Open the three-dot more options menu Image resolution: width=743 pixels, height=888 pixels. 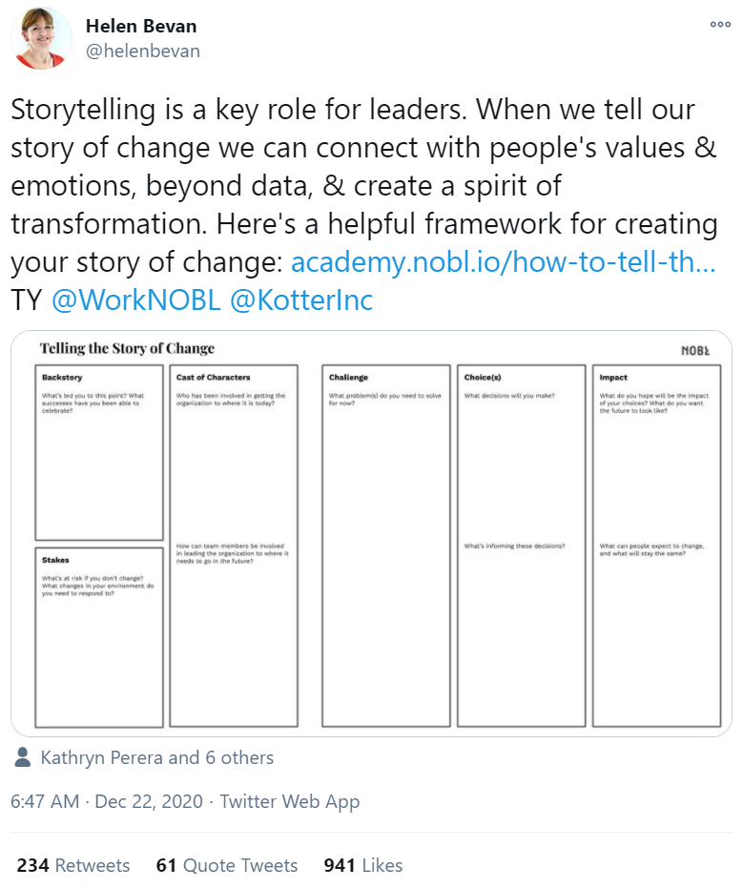pos(720,26)
